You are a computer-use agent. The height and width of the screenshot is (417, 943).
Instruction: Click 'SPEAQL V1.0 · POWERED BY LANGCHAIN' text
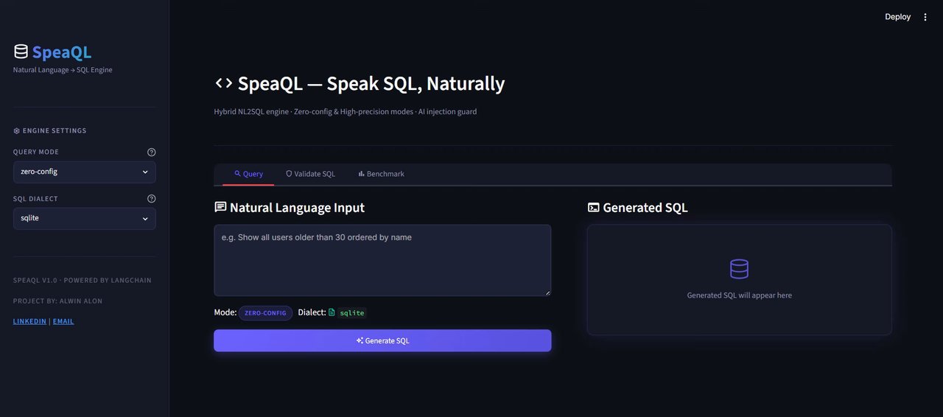[x=83, y=281]
